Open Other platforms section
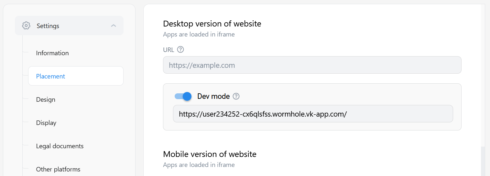490x176 pixels. pyautogui.click(x=58, y=169)
